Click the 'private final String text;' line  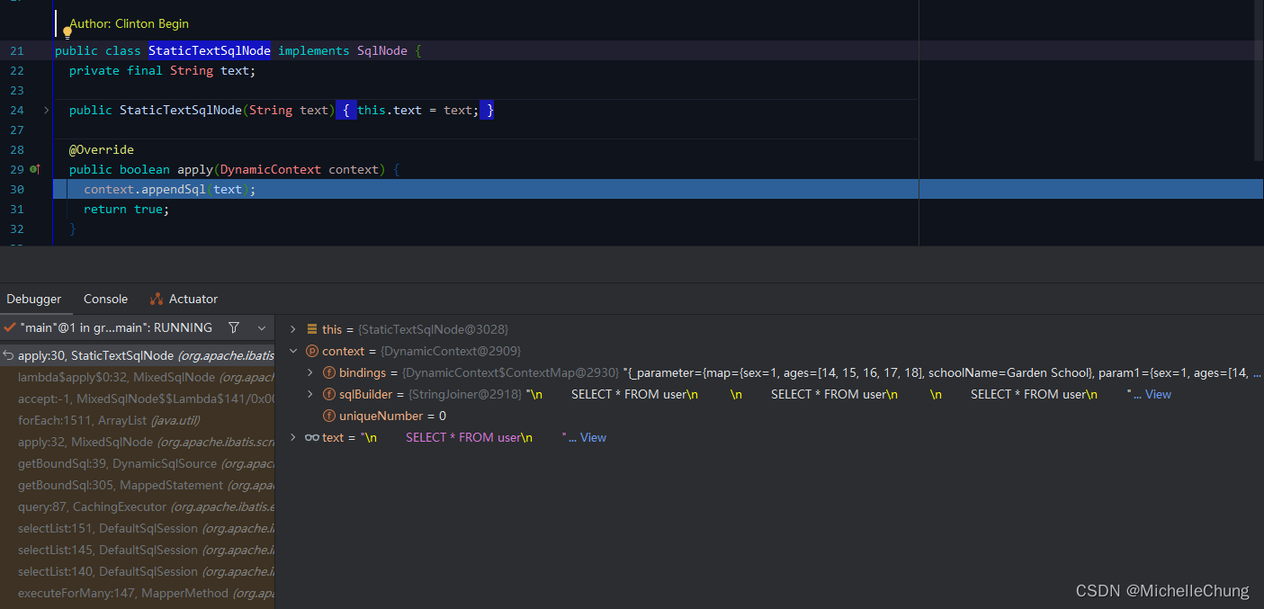click(x=163, y=70)
